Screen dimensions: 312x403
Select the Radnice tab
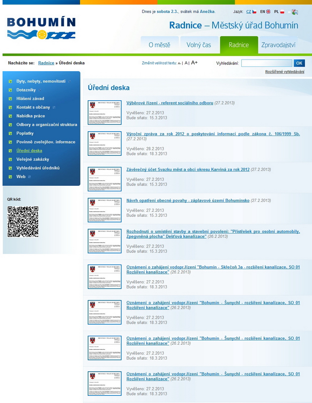coord(239,45)
